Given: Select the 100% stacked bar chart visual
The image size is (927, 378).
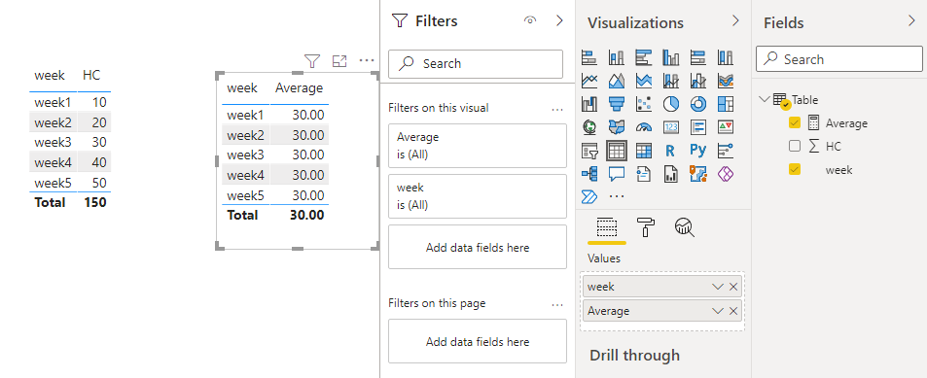Looking at the screenshot, I should (x=697, y=57).
